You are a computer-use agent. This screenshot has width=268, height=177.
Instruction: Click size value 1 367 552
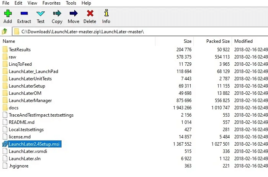click(x=182, y=144)
